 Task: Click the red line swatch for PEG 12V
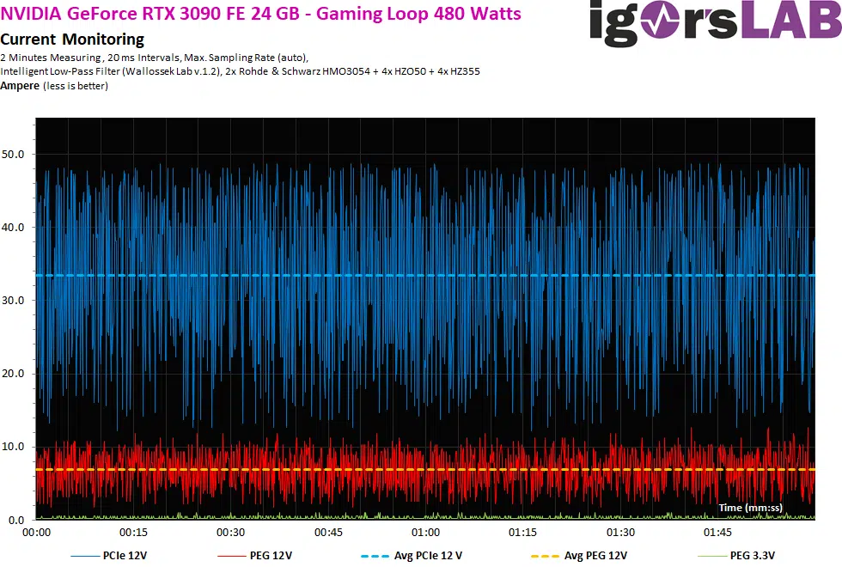click(x=232, y=557)
